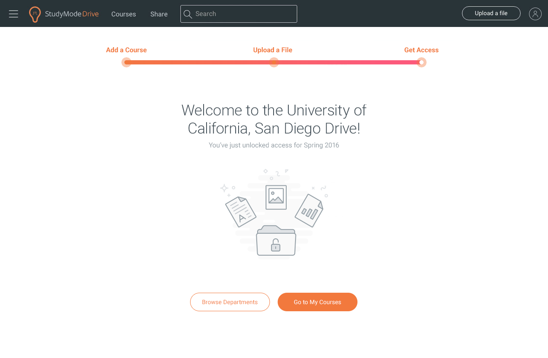
Task: Click the search magnifier icon
Action: point(188,14)
